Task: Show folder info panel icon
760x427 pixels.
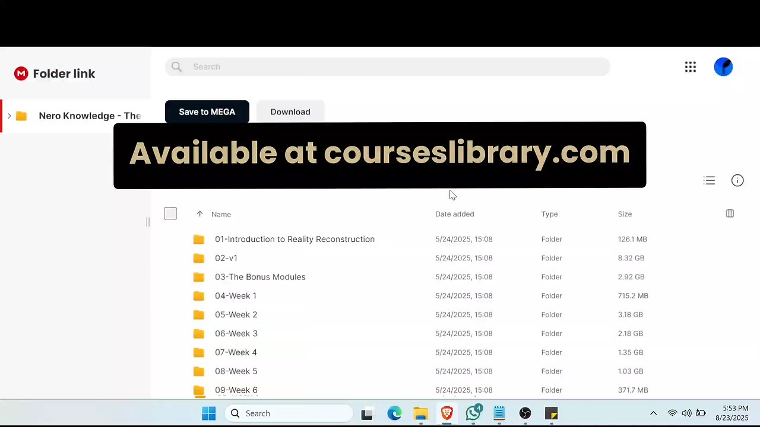Action: [737, 180]
